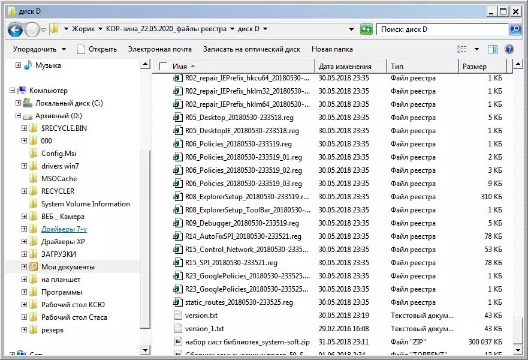Click the $RECYCLE.BIN folder icon
Viewport: 528px width, 360px height.
point(34,128)
